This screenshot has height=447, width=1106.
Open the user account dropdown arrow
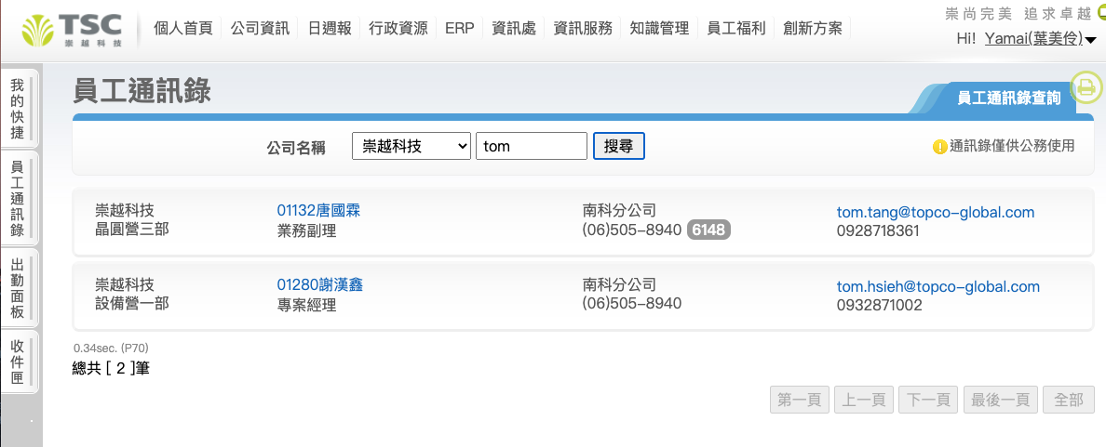1091,40
